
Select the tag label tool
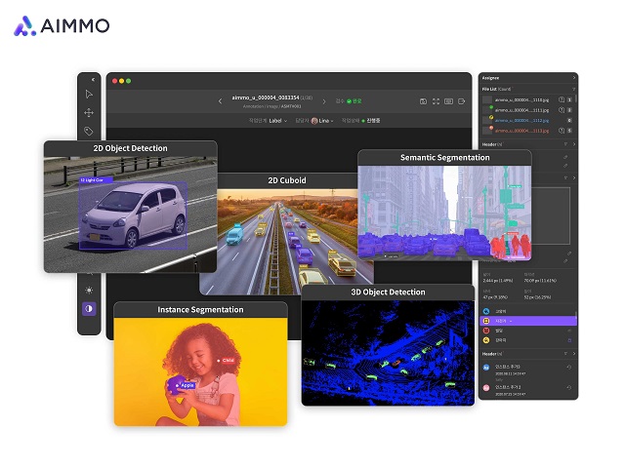pyautogui.click(x=89, y=131)
